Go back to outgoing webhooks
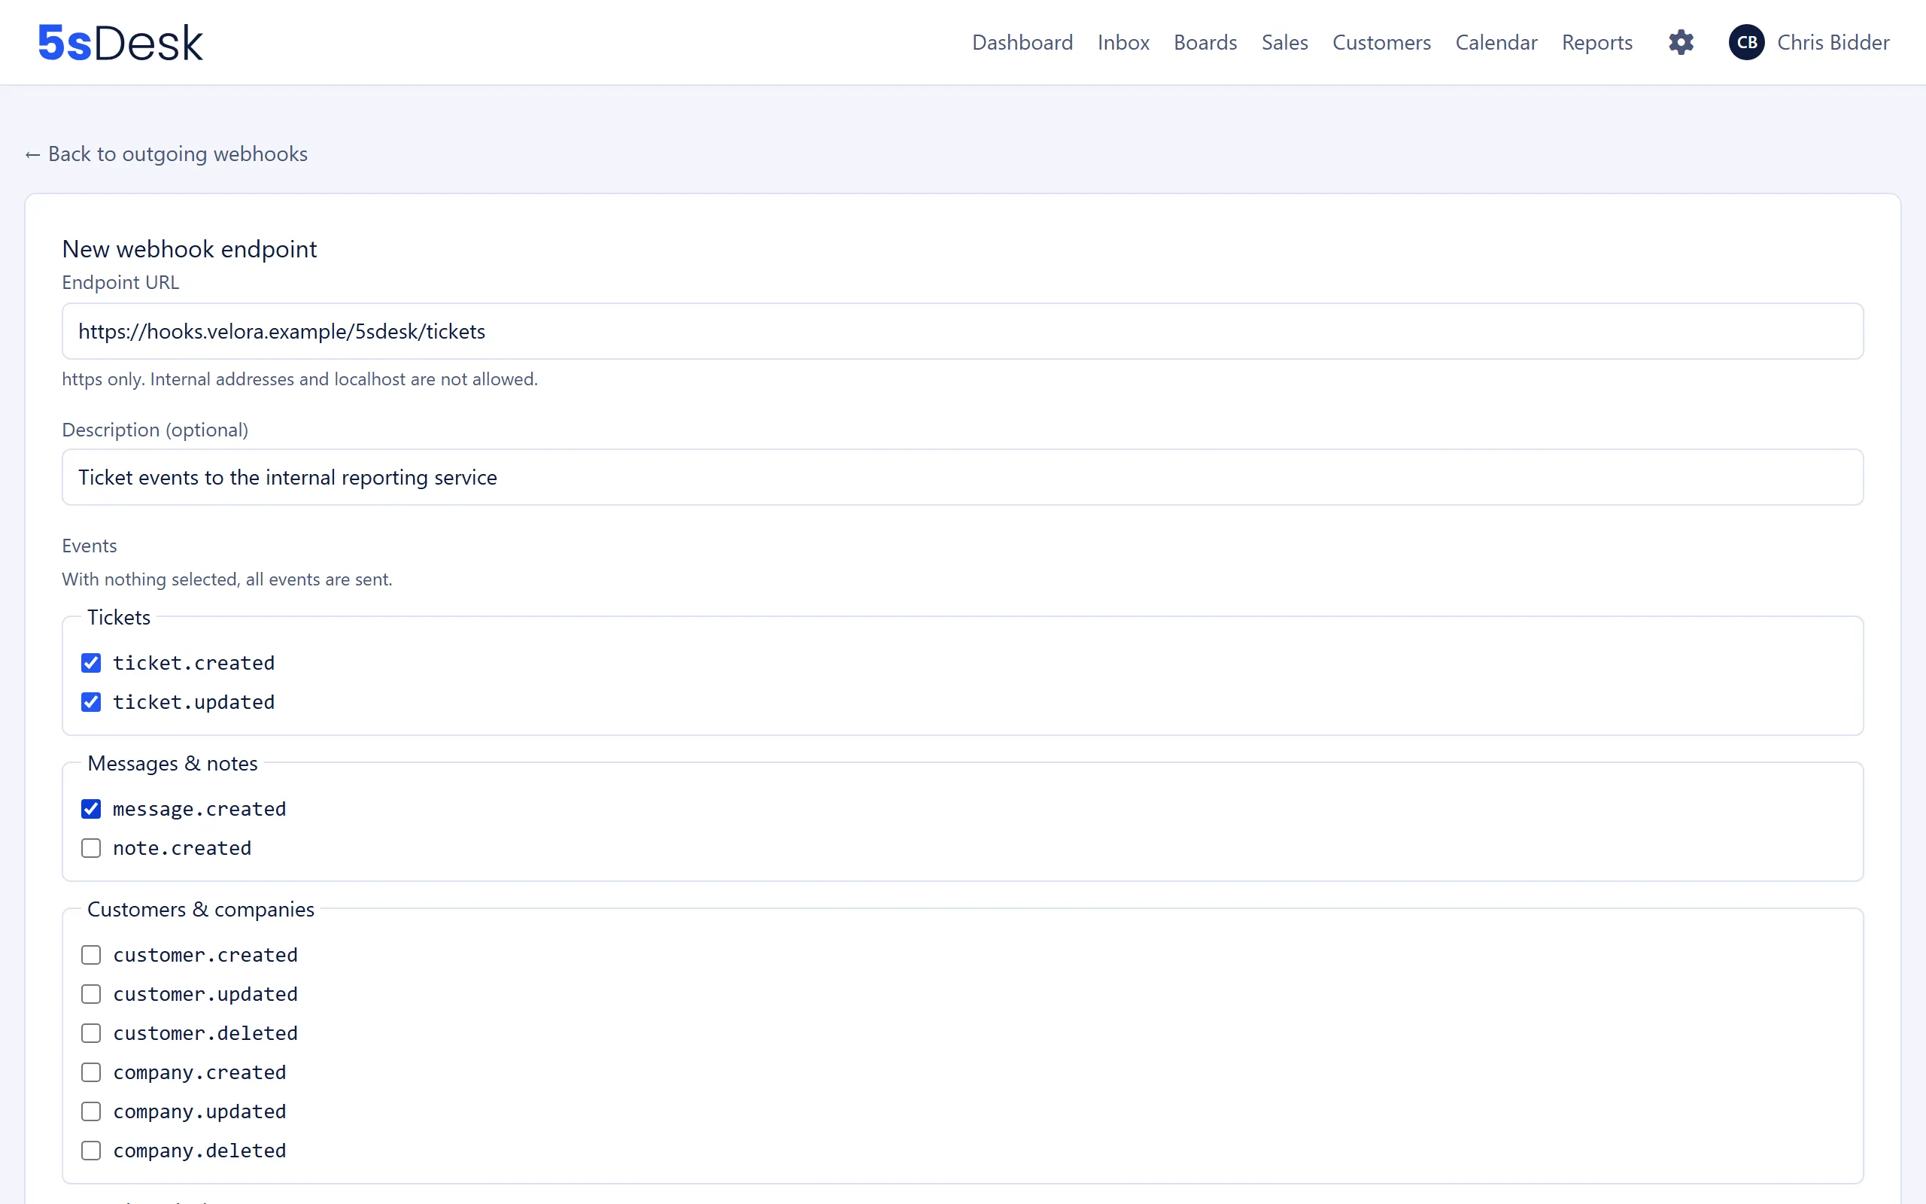Viewport: 1926px width, 1204px height. coord(166,154)
